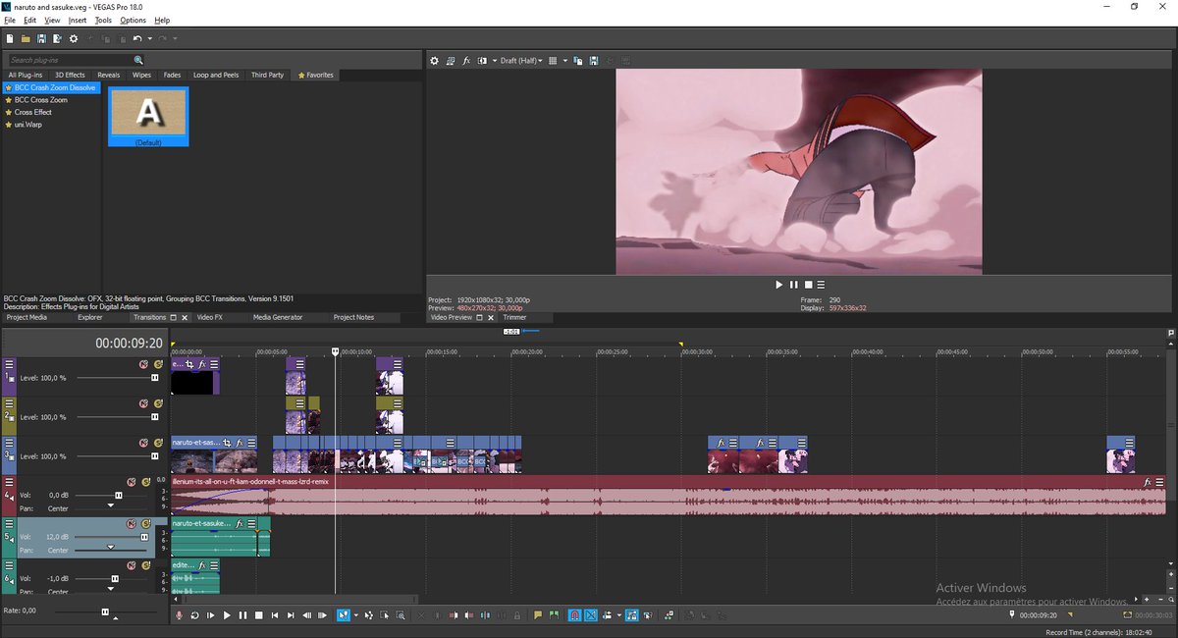Mute video track 1
The image size is (1178, 638).
(x=143, y=364)
